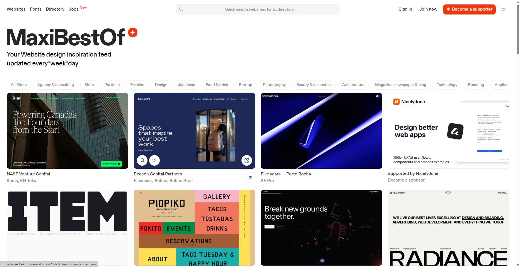Select the Architecture filter chip

point(353,85)
